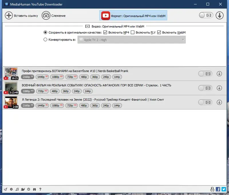The width and height of the screenshot is (229, 195).
Task: Select the Конвертировать в radio button
Action: tap(46, 39)
